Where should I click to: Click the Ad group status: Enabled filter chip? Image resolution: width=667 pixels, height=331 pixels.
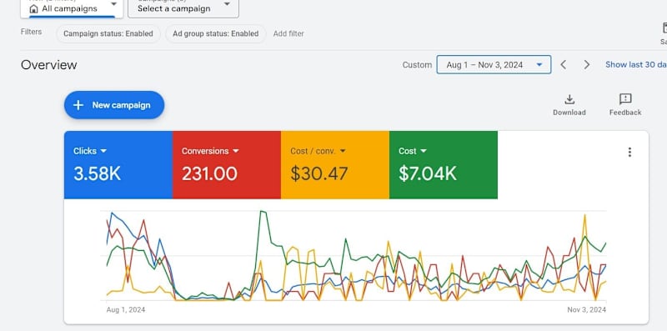[215, 33]
